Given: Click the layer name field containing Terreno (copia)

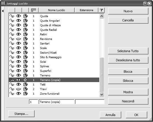Looking at the screenshot, I should pyautogui.click(x=57, y=102).
